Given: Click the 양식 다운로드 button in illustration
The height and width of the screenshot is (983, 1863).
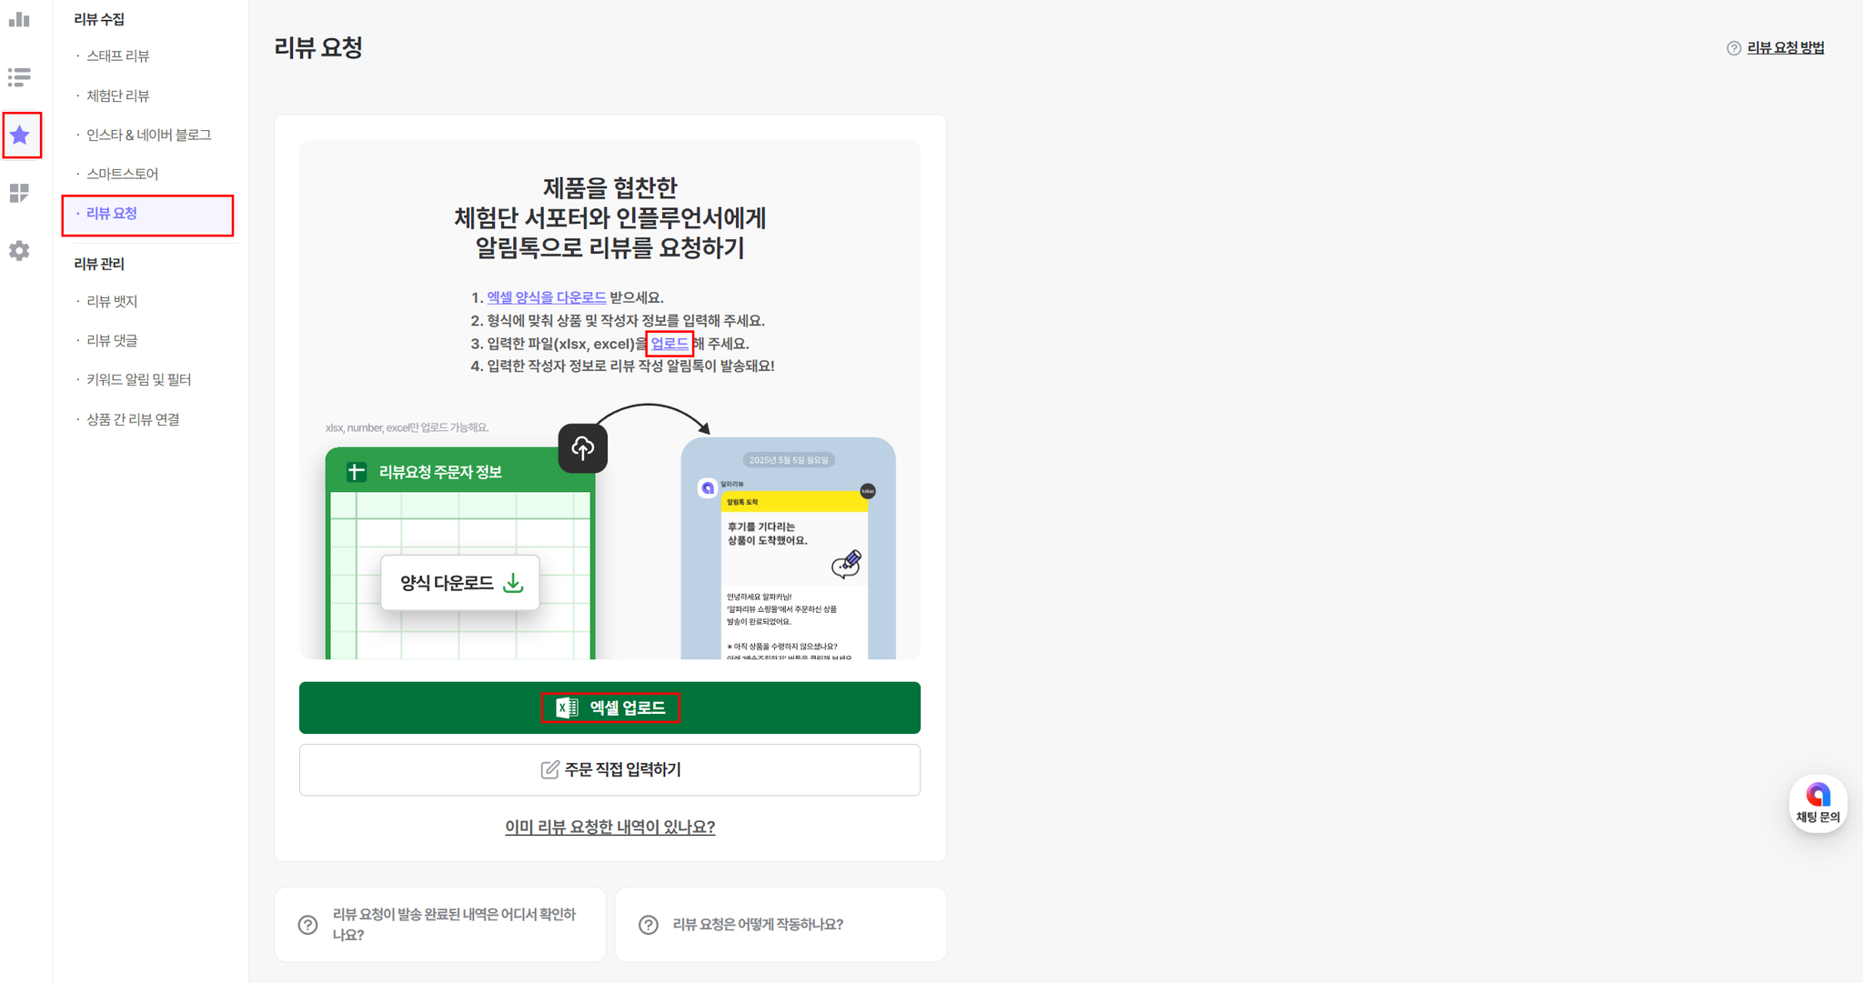Looking at the screenshot, I should tap(460, 583).
